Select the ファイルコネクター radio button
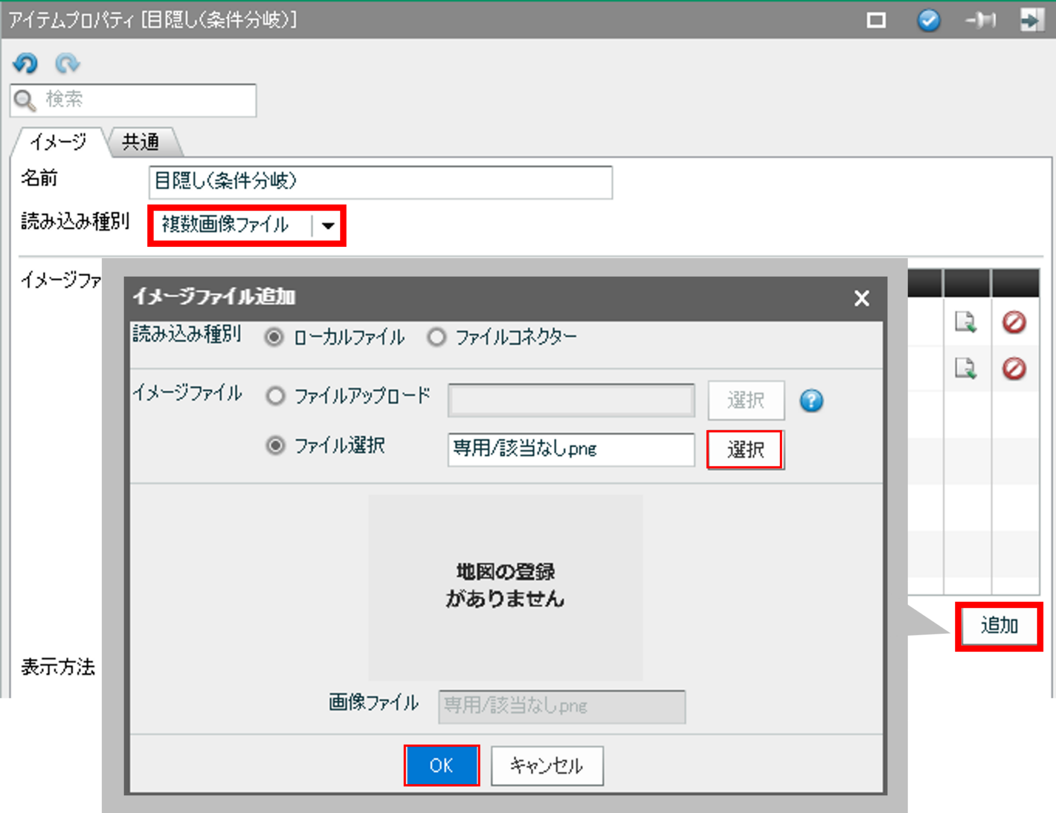1056x813 pixels. click(436, 337)
